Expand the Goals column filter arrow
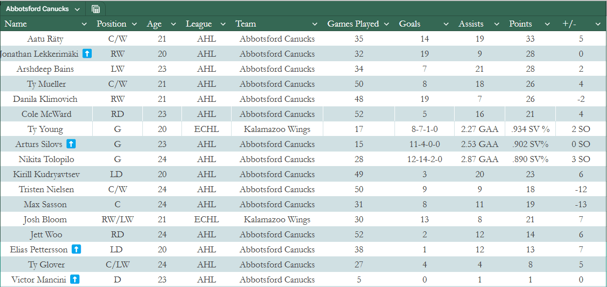 (x=446, y=24)
